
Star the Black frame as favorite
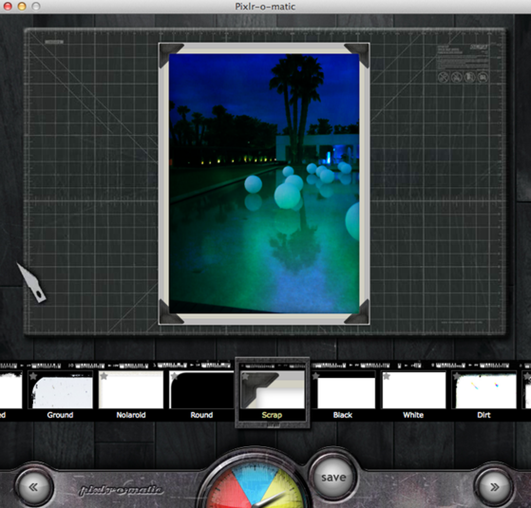[316, 376]
